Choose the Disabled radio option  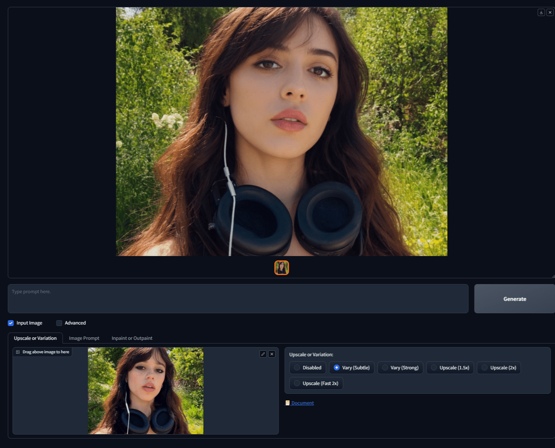pos(297,368)
